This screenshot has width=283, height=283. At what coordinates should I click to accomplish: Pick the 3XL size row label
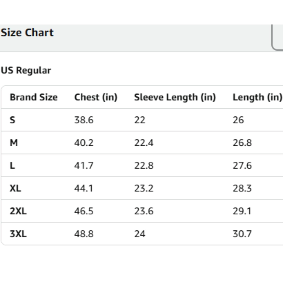18,234
